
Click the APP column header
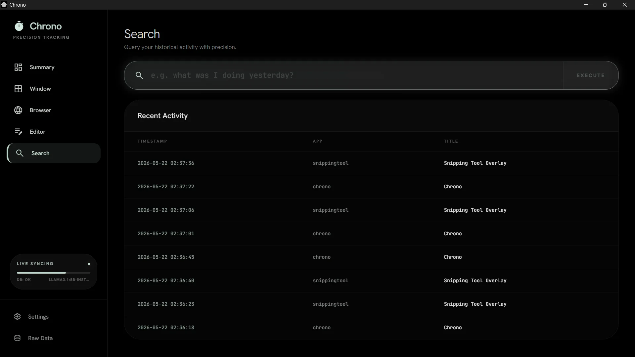coord(317,141)
